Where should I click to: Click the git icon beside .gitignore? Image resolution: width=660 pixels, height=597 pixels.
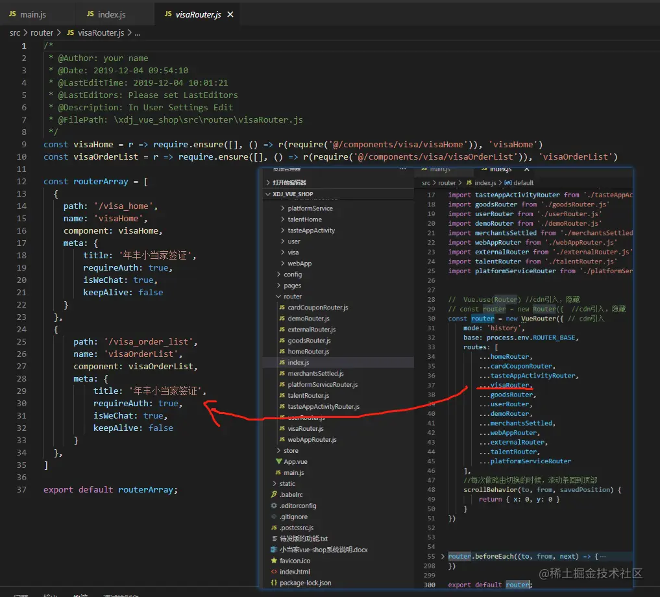coord(274,517)
